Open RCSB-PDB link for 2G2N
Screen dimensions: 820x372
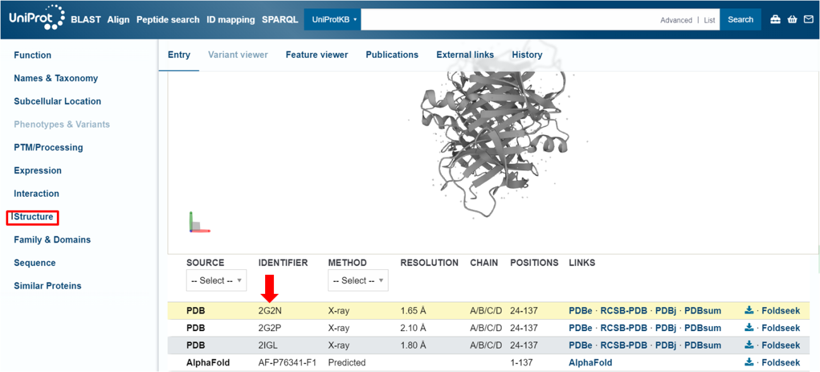coord(624,311)
